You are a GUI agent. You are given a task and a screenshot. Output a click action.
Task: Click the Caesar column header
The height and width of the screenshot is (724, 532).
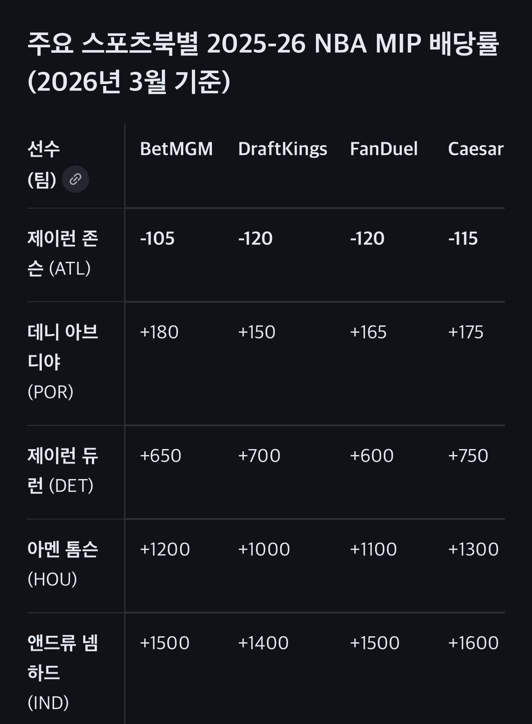pos(475,149)
